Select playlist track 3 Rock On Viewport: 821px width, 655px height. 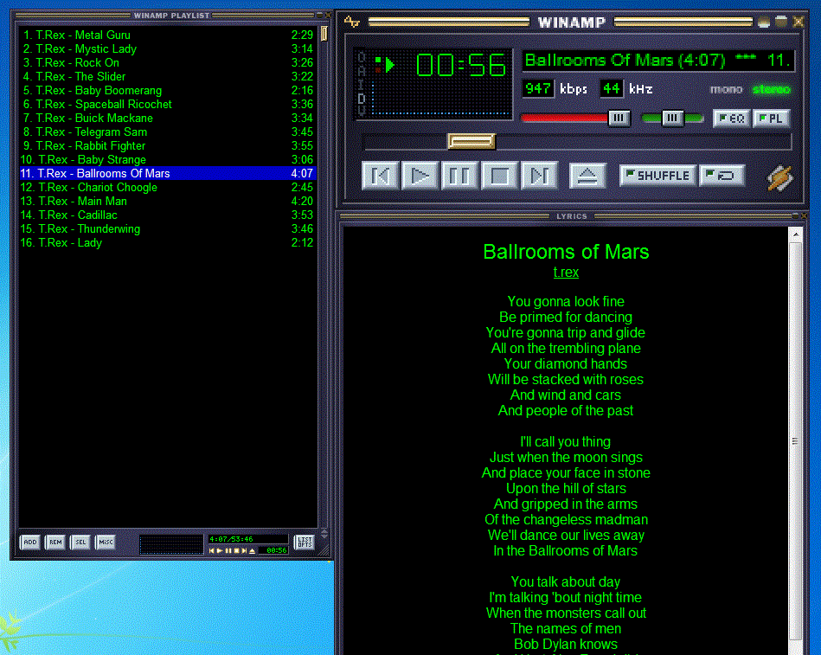pyautogui.click(x=168, y=63)
